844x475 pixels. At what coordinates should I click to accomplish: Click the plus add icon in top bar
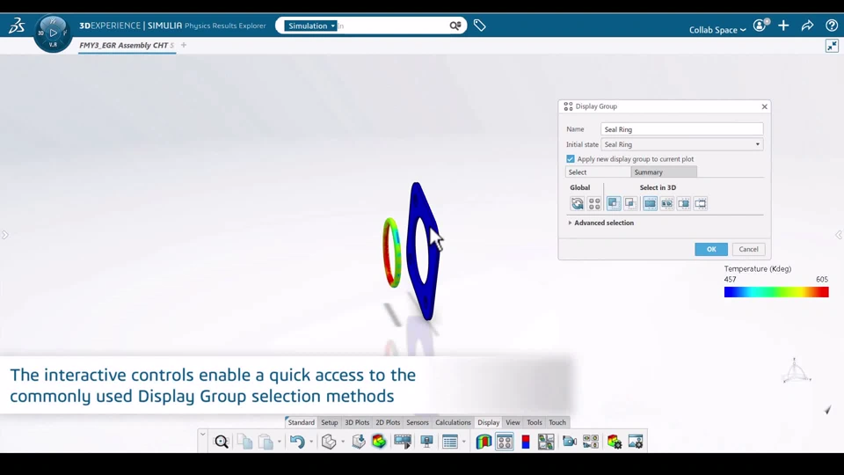tap(783, 26)
